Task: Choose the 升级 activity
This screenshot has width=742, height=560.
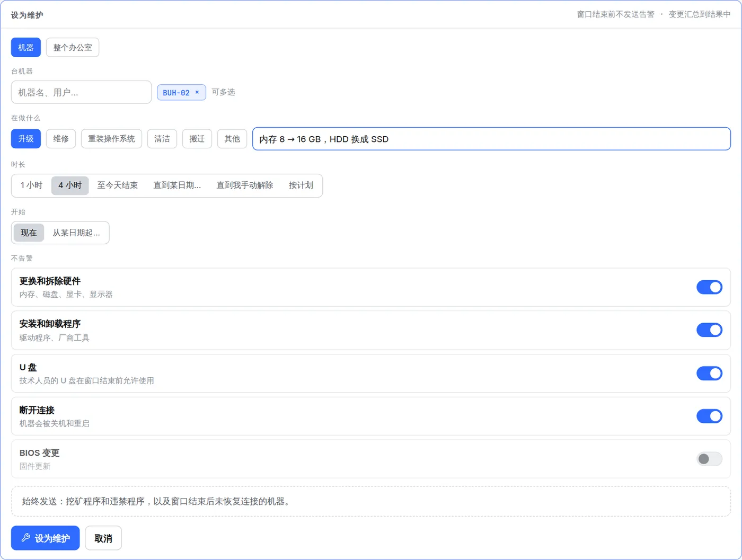Action: point(26,139)
